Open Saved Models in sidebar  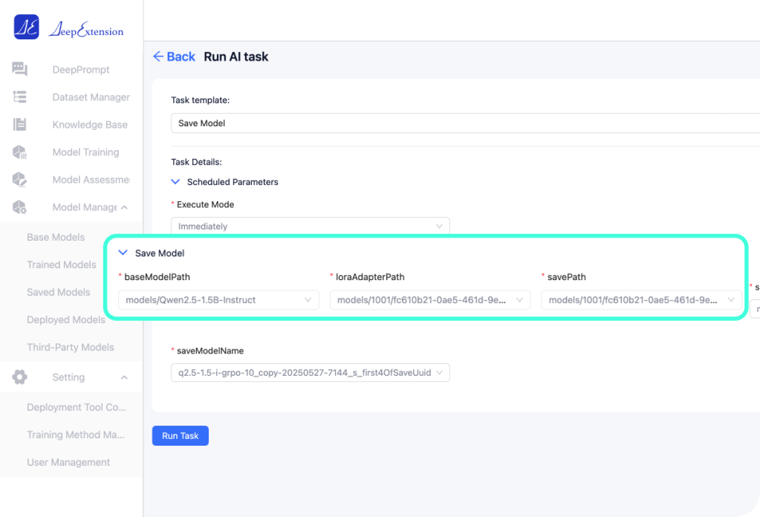coord(58,292)
